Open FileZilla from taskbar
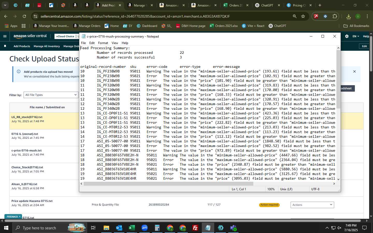The height and width of the screenshot is (233, 373). pyautogui.click(x=195, y=228)
